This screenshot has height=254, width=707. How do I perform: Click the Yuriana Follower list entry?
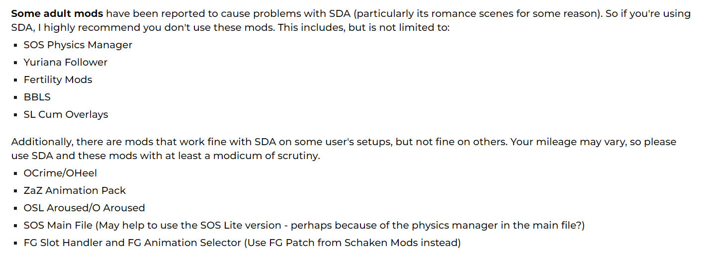pos(66,62)
